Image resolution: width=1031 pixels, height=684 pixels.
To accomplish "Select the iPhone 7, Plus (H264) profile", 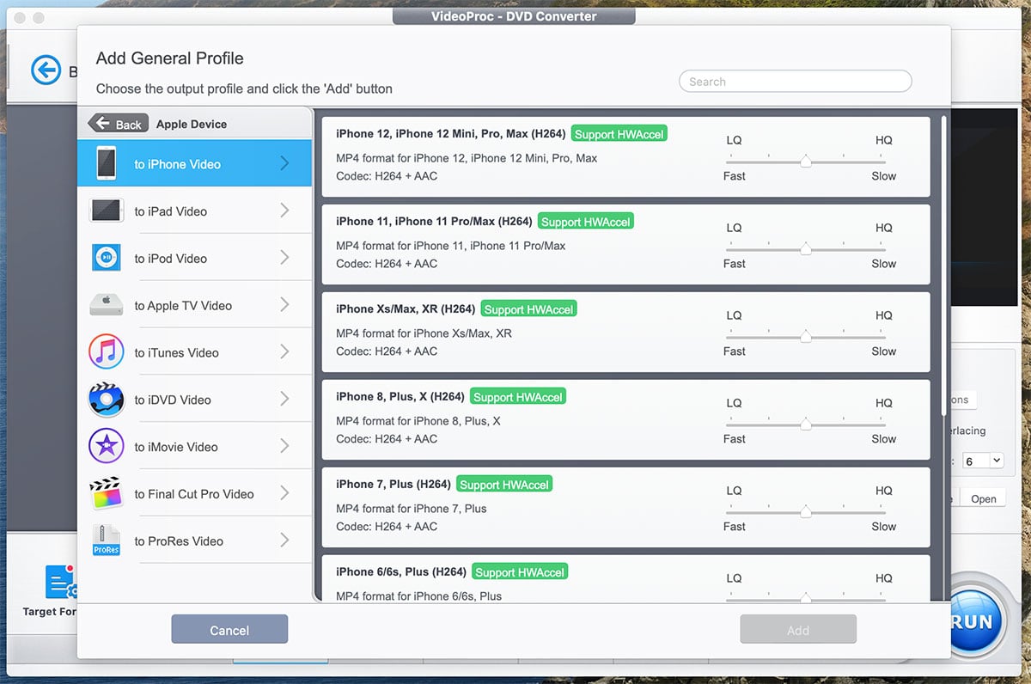I will tap(625, 507).
